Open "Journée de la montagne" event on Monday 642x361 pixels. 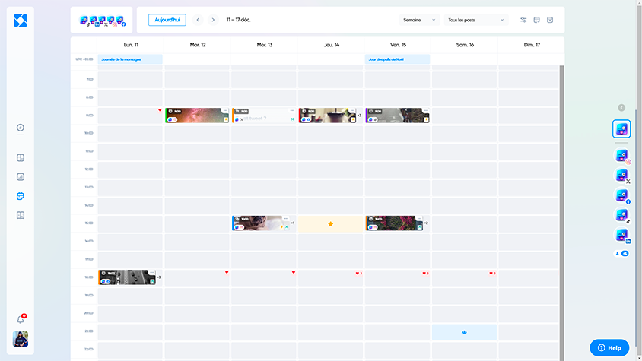pyautogui.click(x=130, y=59)
